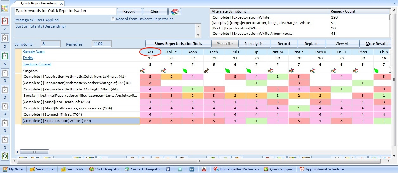Click the Twitter icon in bottom bar

[180, 169]
